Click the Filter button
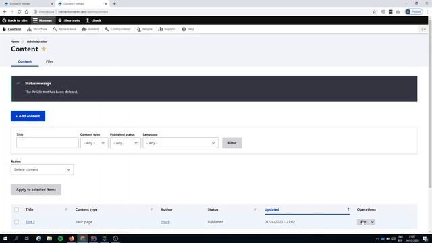432x243 pixels. tap(232, 143)
